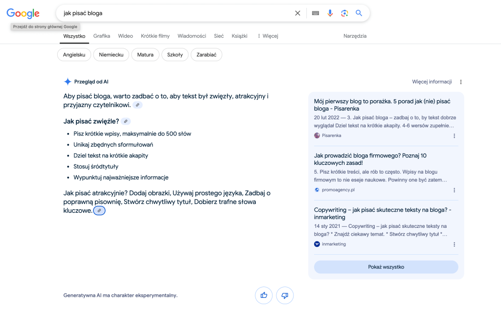Expand the 'Więcej' results dropdown
Screen dimensions: 501x310
pyautogui.click(x=267, y=36)
